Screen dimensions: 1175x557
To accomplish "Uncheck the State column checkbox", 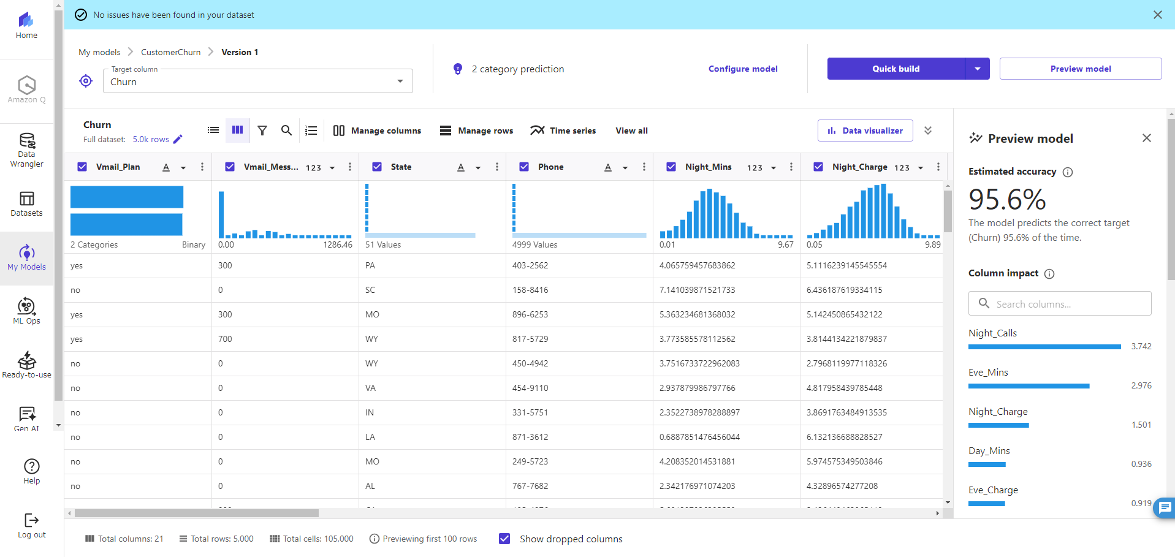I will tap(377, 167).
